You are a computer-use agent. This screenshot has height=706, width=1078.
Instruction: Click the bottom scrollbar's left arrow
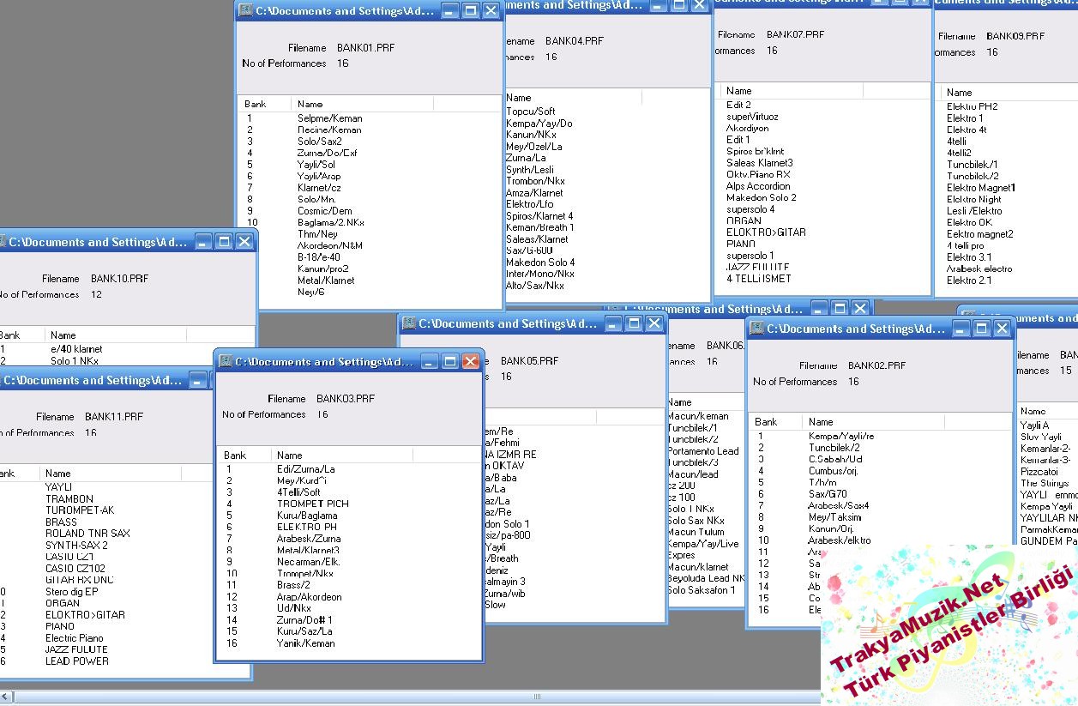6,697
